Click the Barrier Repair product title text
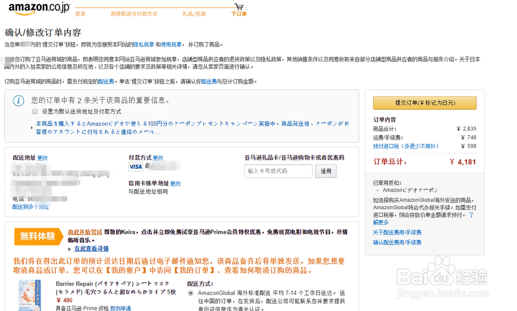 (116, 288)
